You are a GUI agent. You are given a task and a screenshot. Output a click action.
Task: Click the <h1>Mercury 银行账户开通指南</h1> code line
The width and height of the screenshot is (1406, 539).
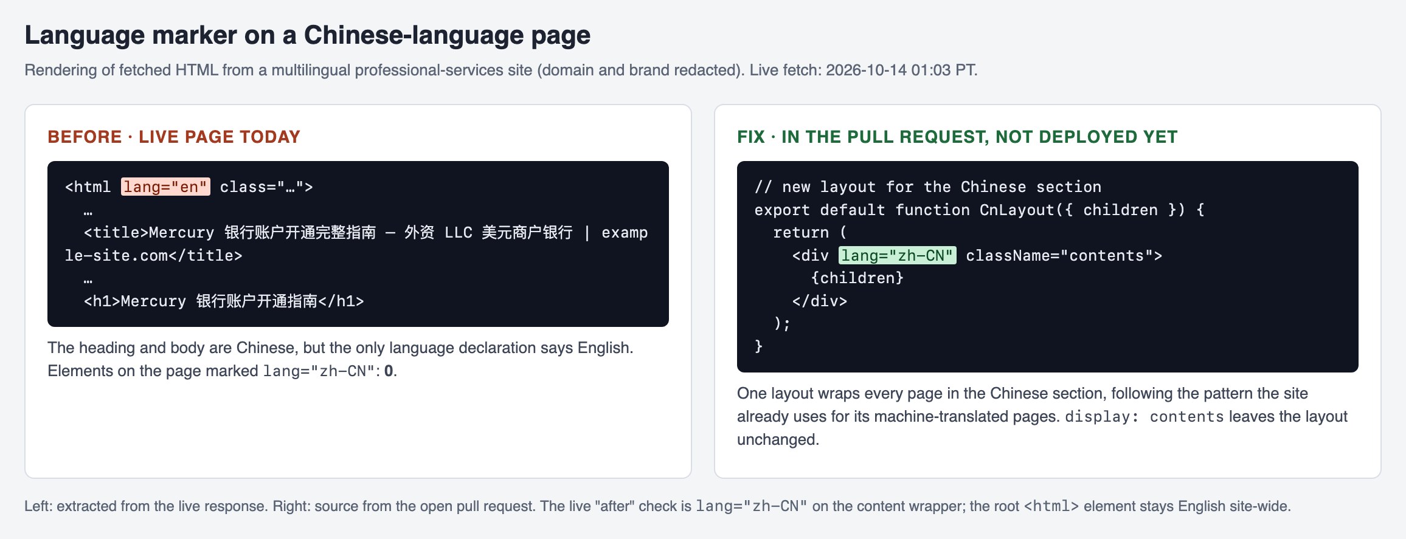click(224, 301)
